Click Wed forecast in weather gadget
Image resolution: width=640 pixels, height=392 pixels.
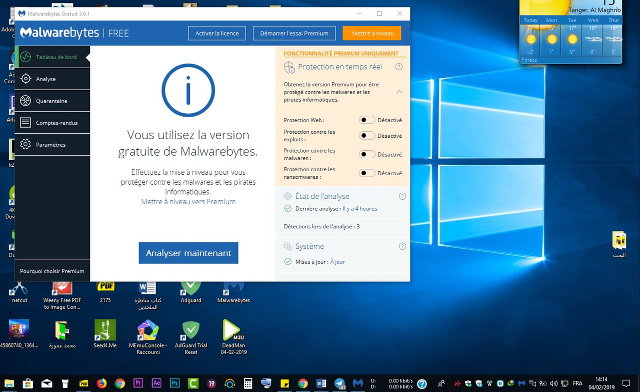point(593,35)
